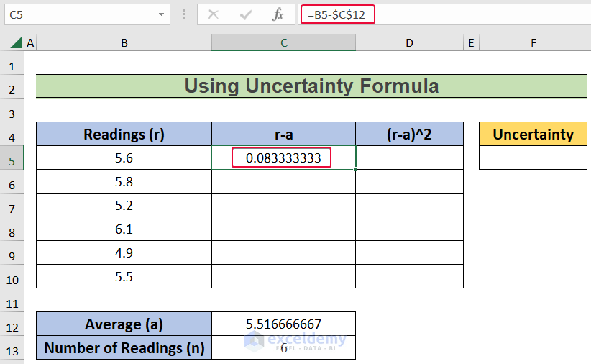This screenshot has width=591, height=364.
Task: Click the Name Box showing C5
Action: pyautogui.click(x=78, y=14)
